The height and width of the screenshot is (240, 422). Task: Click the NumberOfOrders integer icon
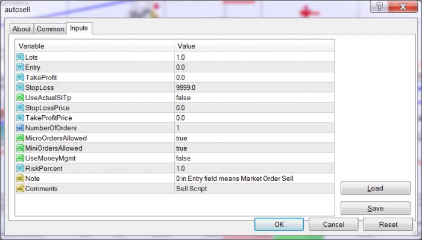click(x=20, y=128)
